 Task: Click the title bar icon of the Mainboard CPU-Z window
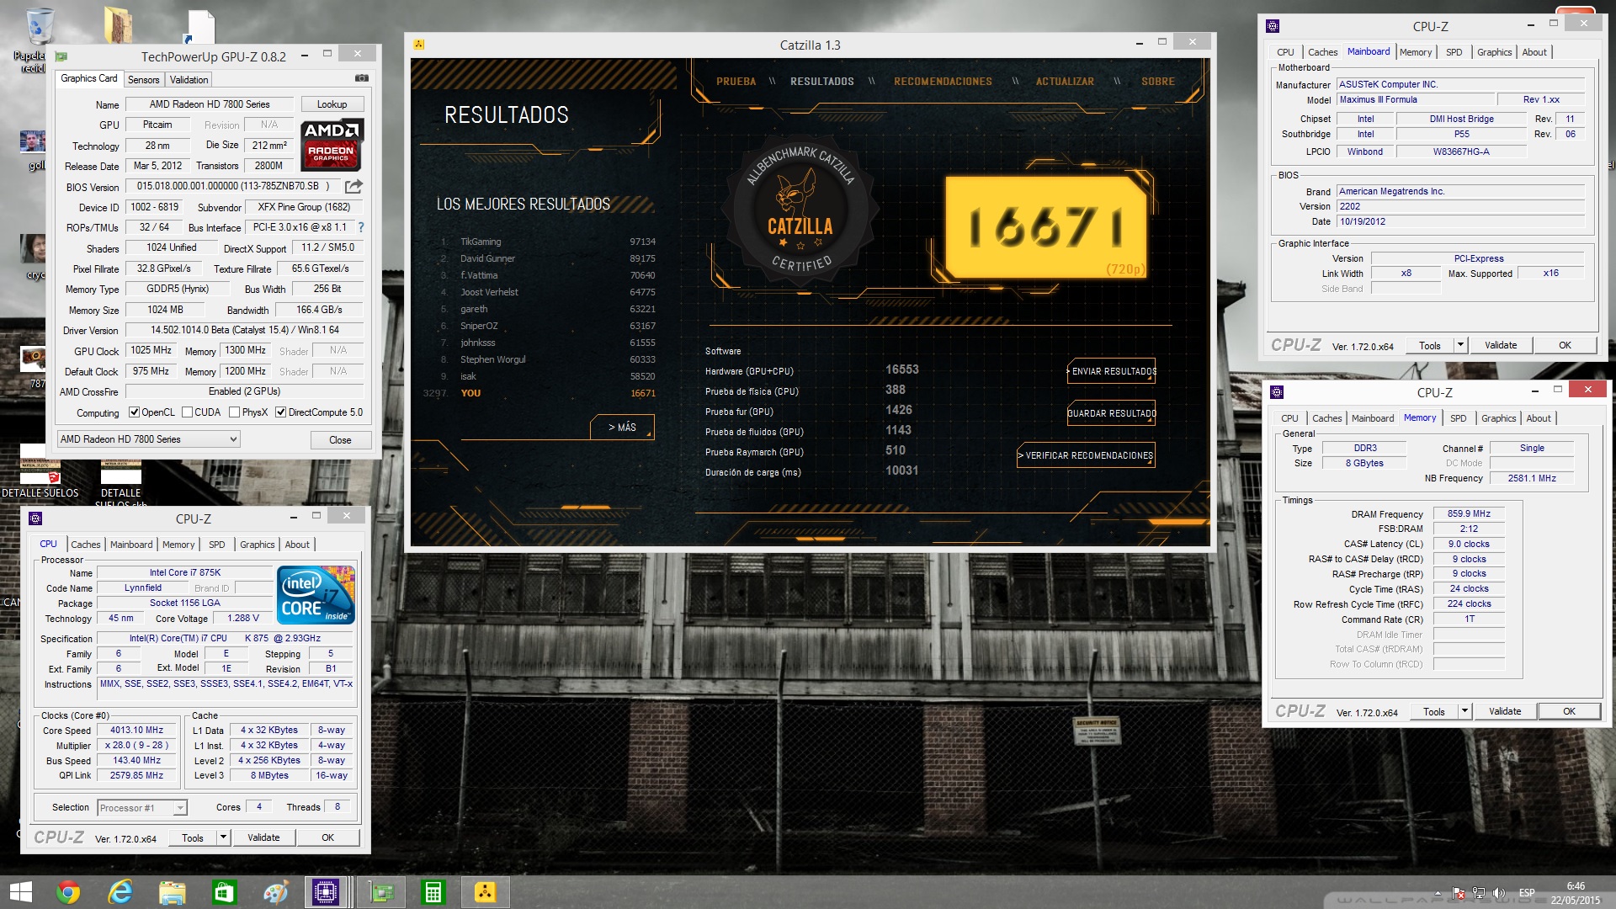click(1273, 26)
